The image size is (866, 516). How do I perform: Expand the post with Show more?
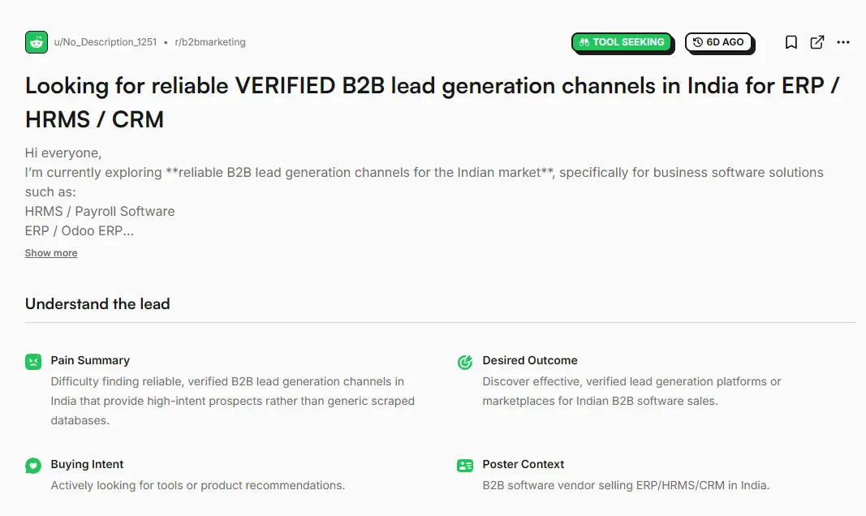pos(51,253)
